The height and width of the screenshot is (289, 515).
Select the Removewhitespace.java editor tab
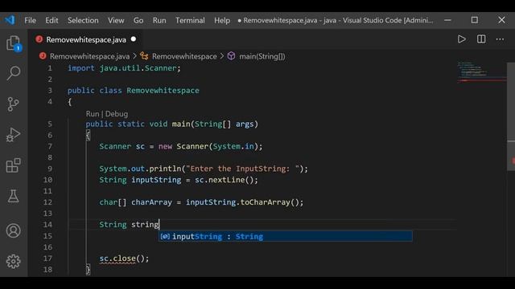point(86,39)
